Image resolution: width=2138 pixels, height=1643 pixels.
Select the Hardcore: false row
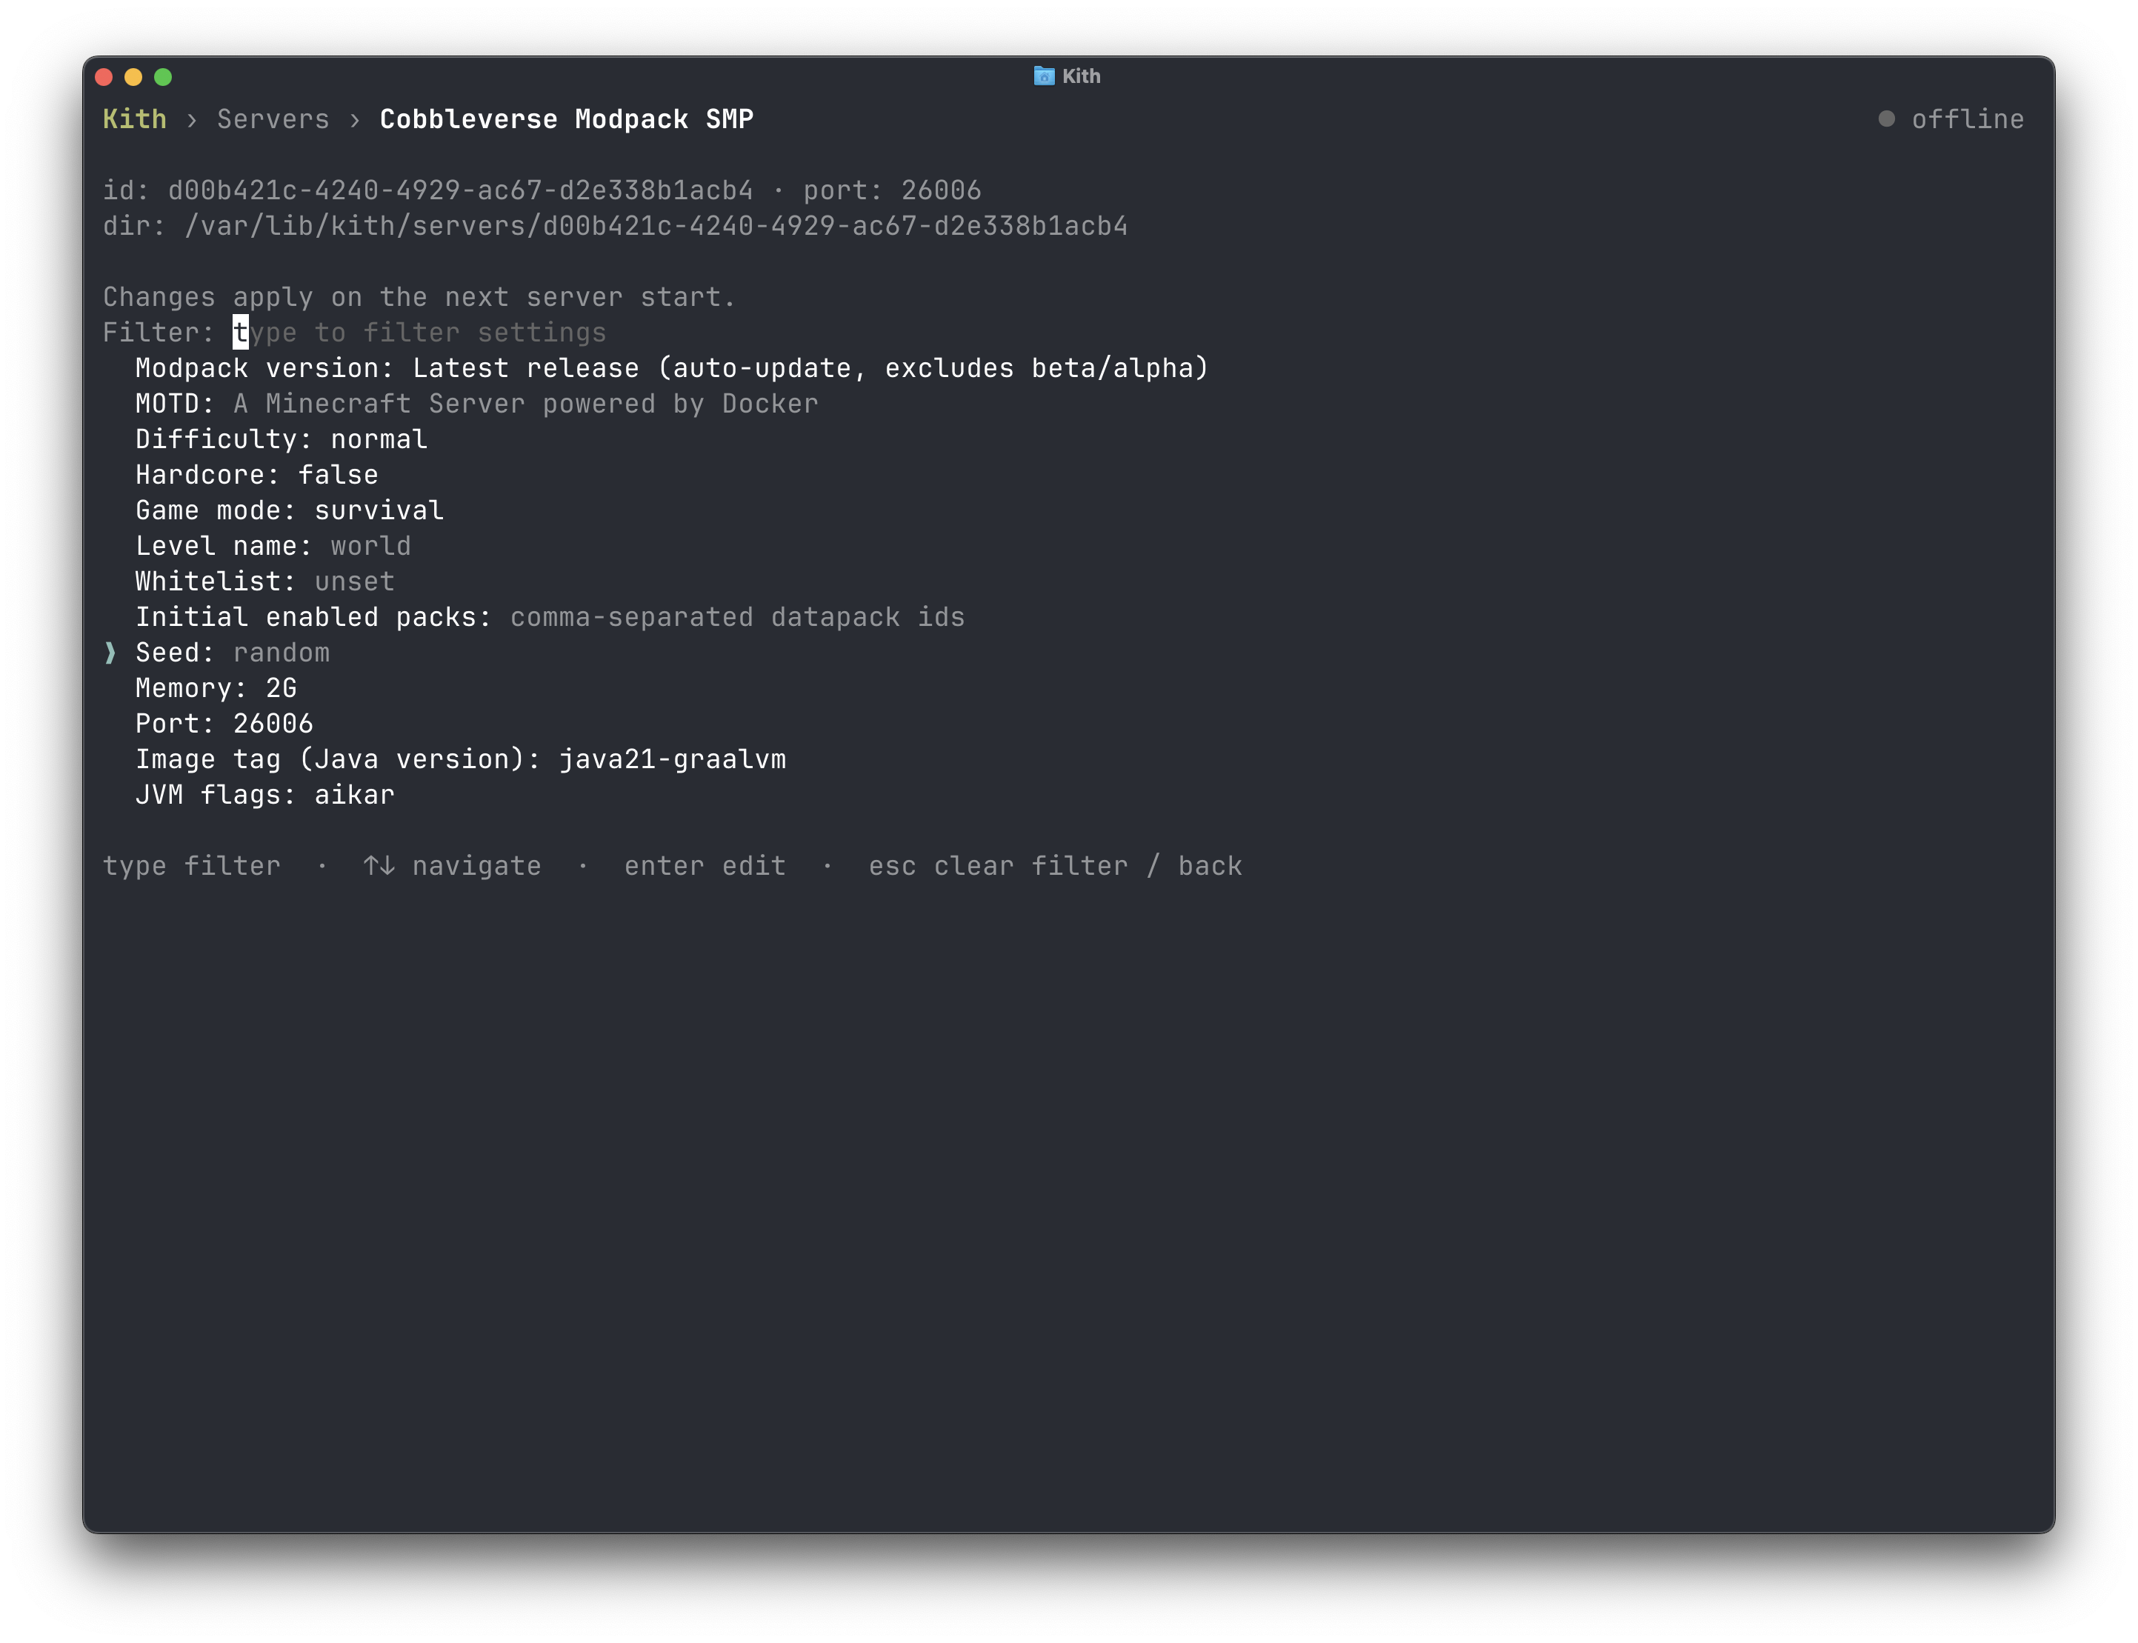(256, 476)
